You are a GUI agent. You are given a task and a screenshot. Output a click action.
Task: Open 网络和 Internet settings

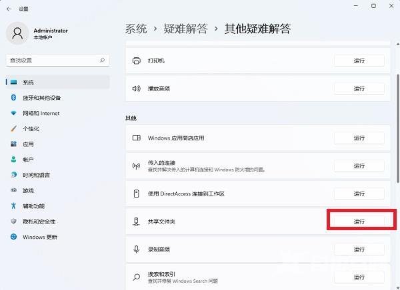[x=57, y=113]
